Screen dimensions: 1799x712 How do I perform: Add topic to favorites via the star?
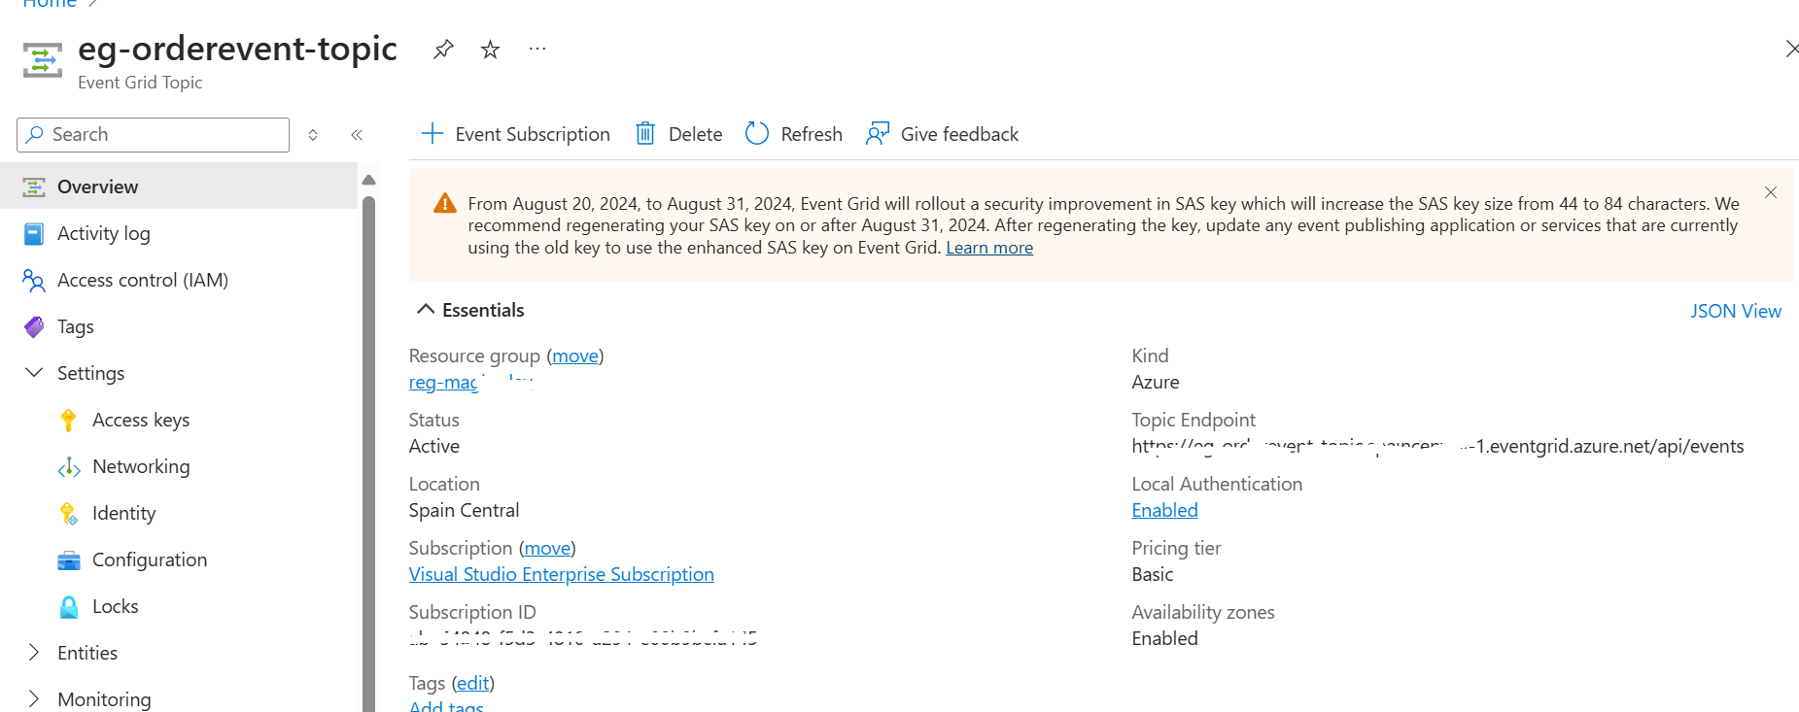(490, 49)
